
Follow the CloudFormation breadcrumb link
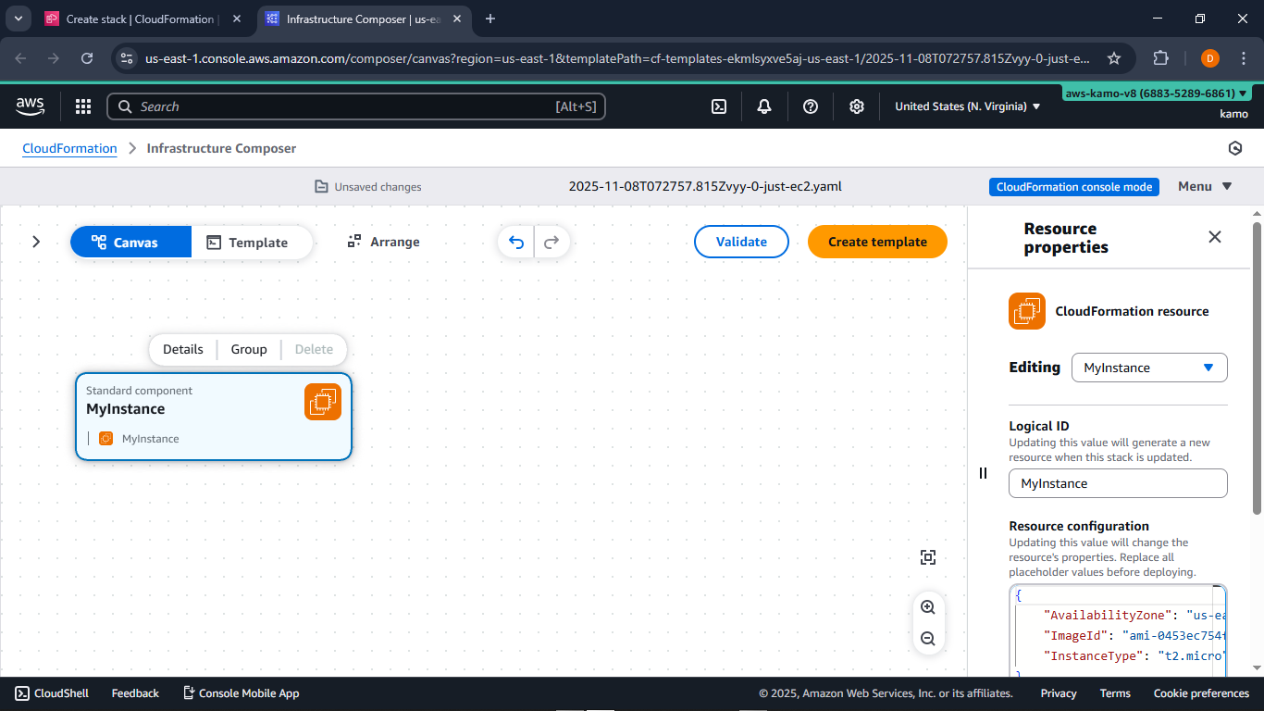click(x=69, y=148)
